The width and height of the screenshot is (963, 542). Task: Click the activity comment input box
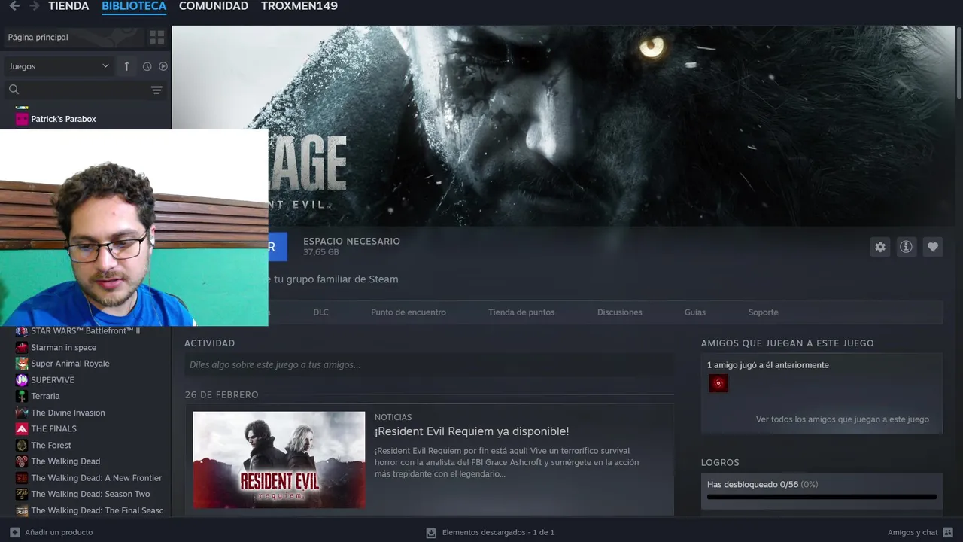click(x=429, y=365)
